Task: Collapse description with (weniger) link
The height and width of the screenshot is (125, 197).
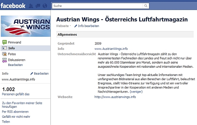Action: pyautogui.click(x=136, y=92)
